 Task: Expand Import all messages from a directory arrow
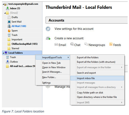tap(122, 87)
